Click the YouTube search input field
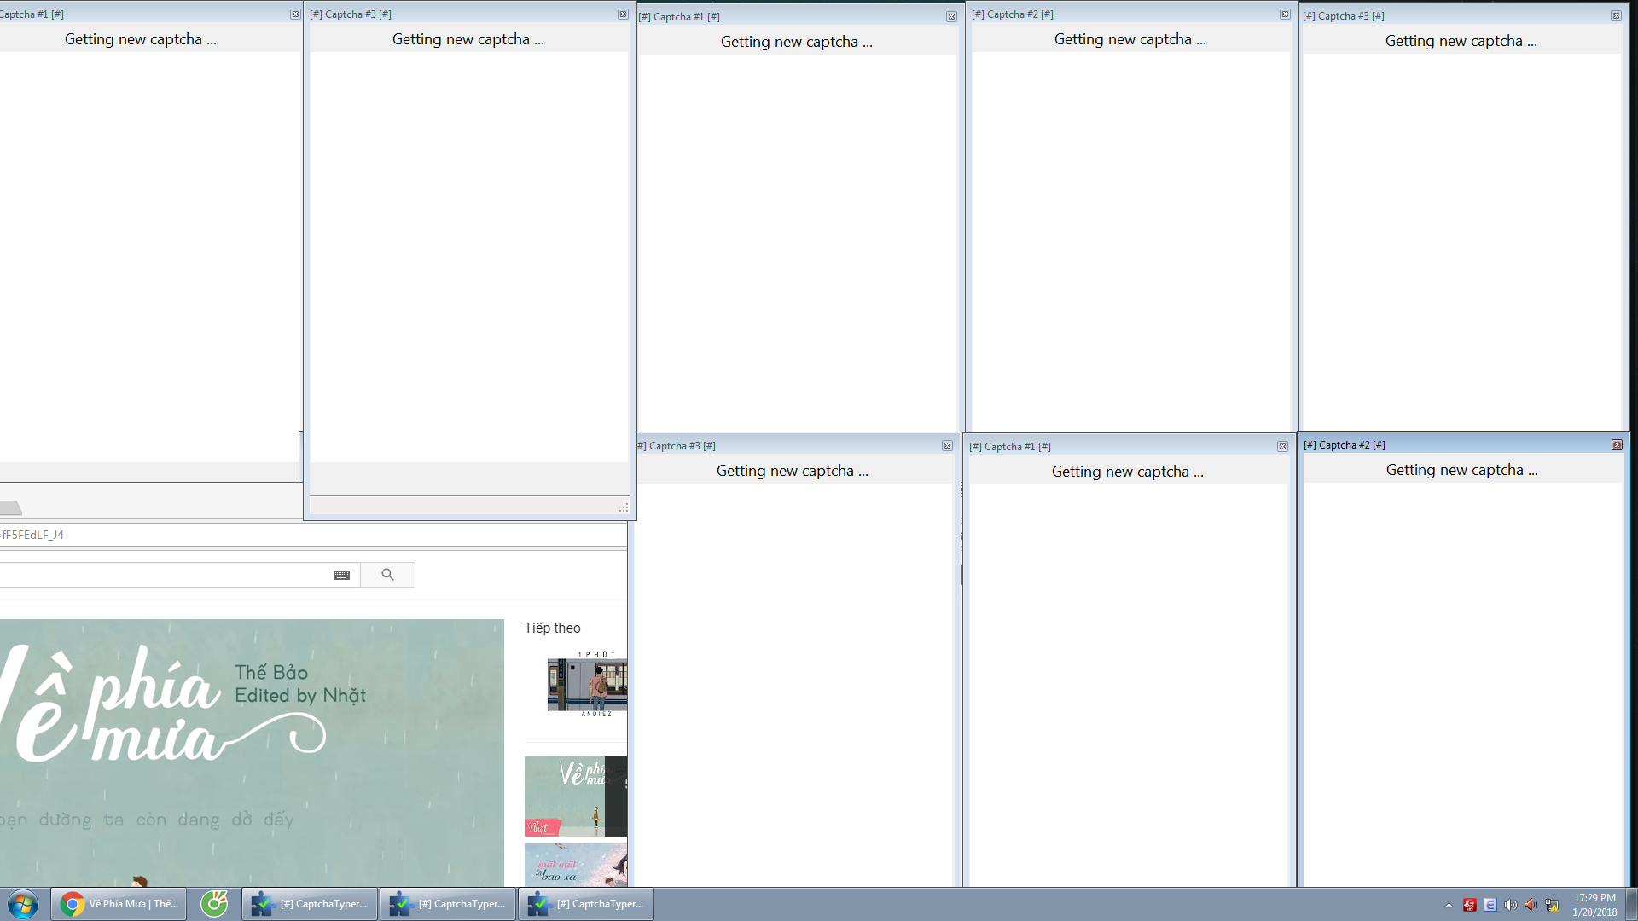 [x=162, y=575]
